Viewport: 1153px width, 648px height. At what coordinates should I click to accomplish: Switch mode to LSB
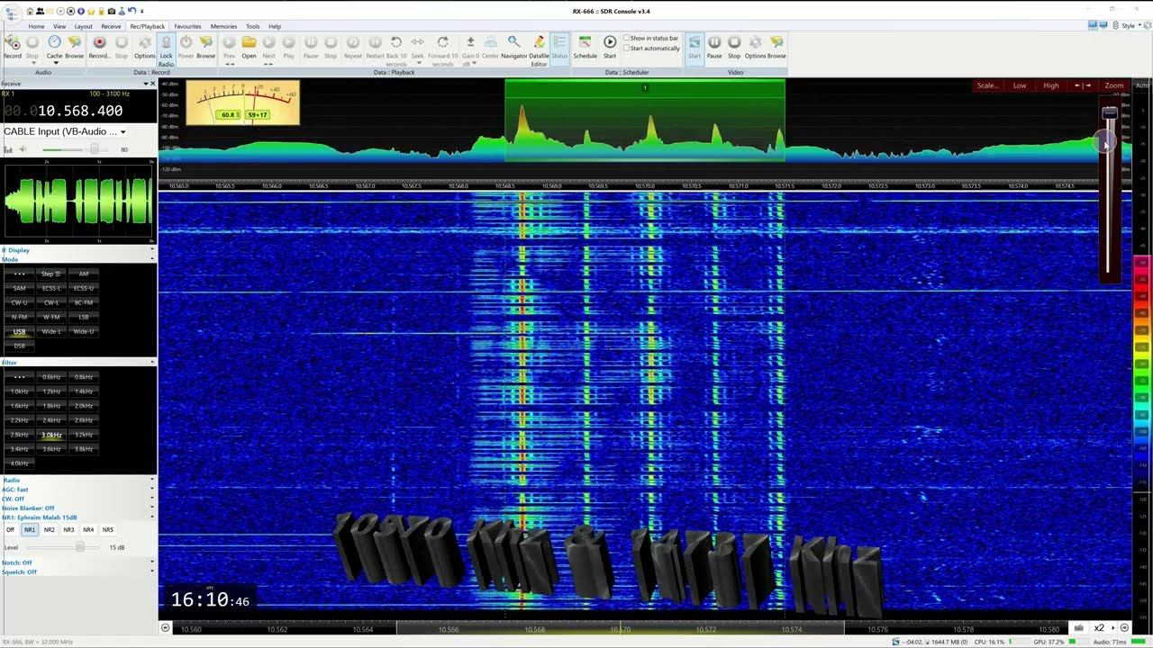click(84, 317)
